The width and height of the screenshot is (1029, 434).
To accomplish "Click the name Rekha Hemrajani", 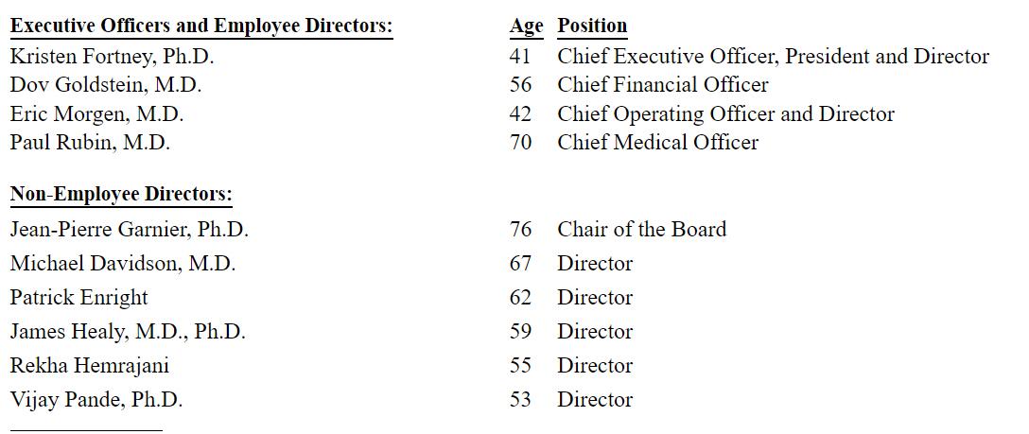I will point(90,366).
